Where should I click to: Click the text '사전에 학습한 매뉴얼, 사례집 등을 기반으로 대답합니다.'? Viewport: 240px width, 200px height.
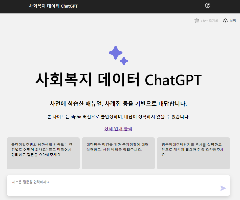pyautogui.click(x=118, y=104)
